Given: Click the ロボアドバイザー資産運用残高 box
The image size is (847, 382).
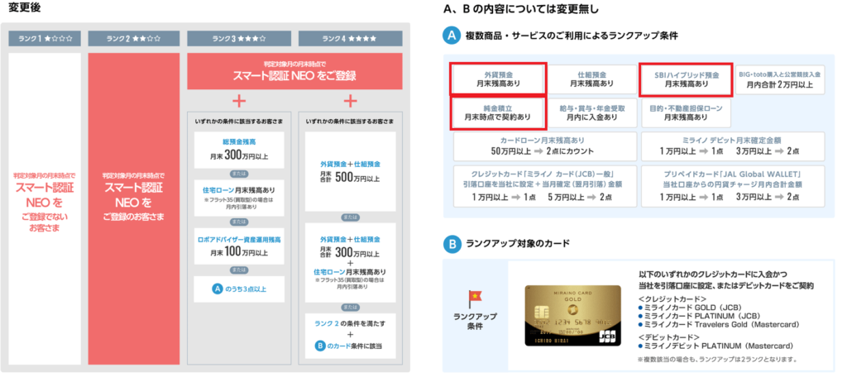Looking at the screenshot, I should pyautogui.click(x=239, y=246).
